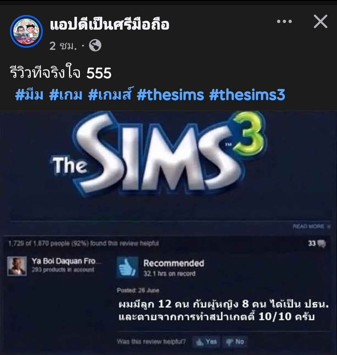Open the #เกม hashtag

pos(66,95)
